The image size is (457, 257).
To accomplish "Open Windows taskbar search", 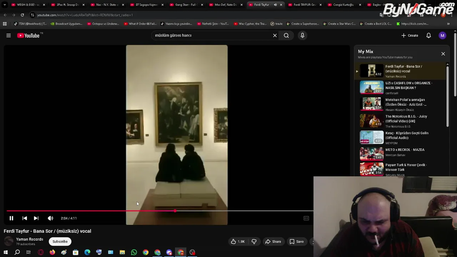I will [17, 253].
